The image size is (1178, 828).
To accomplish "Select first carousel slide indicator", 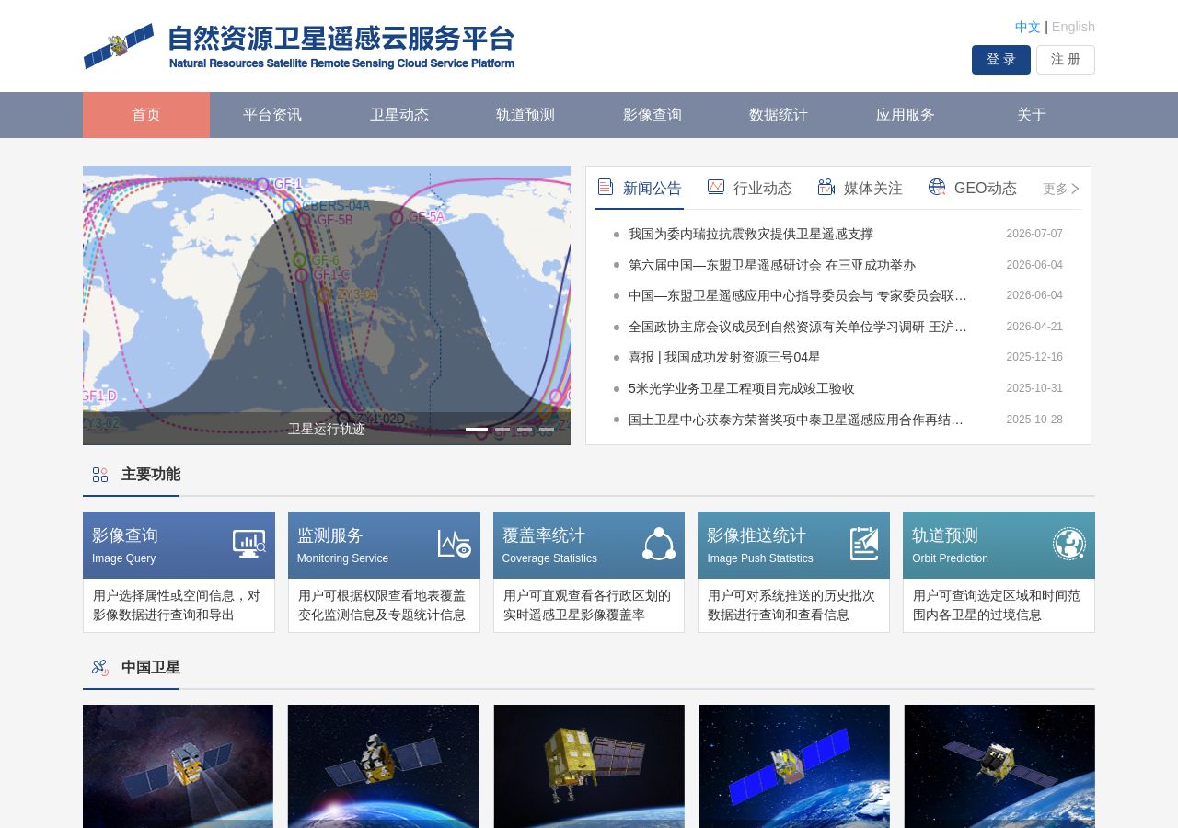I will point(477,429).
